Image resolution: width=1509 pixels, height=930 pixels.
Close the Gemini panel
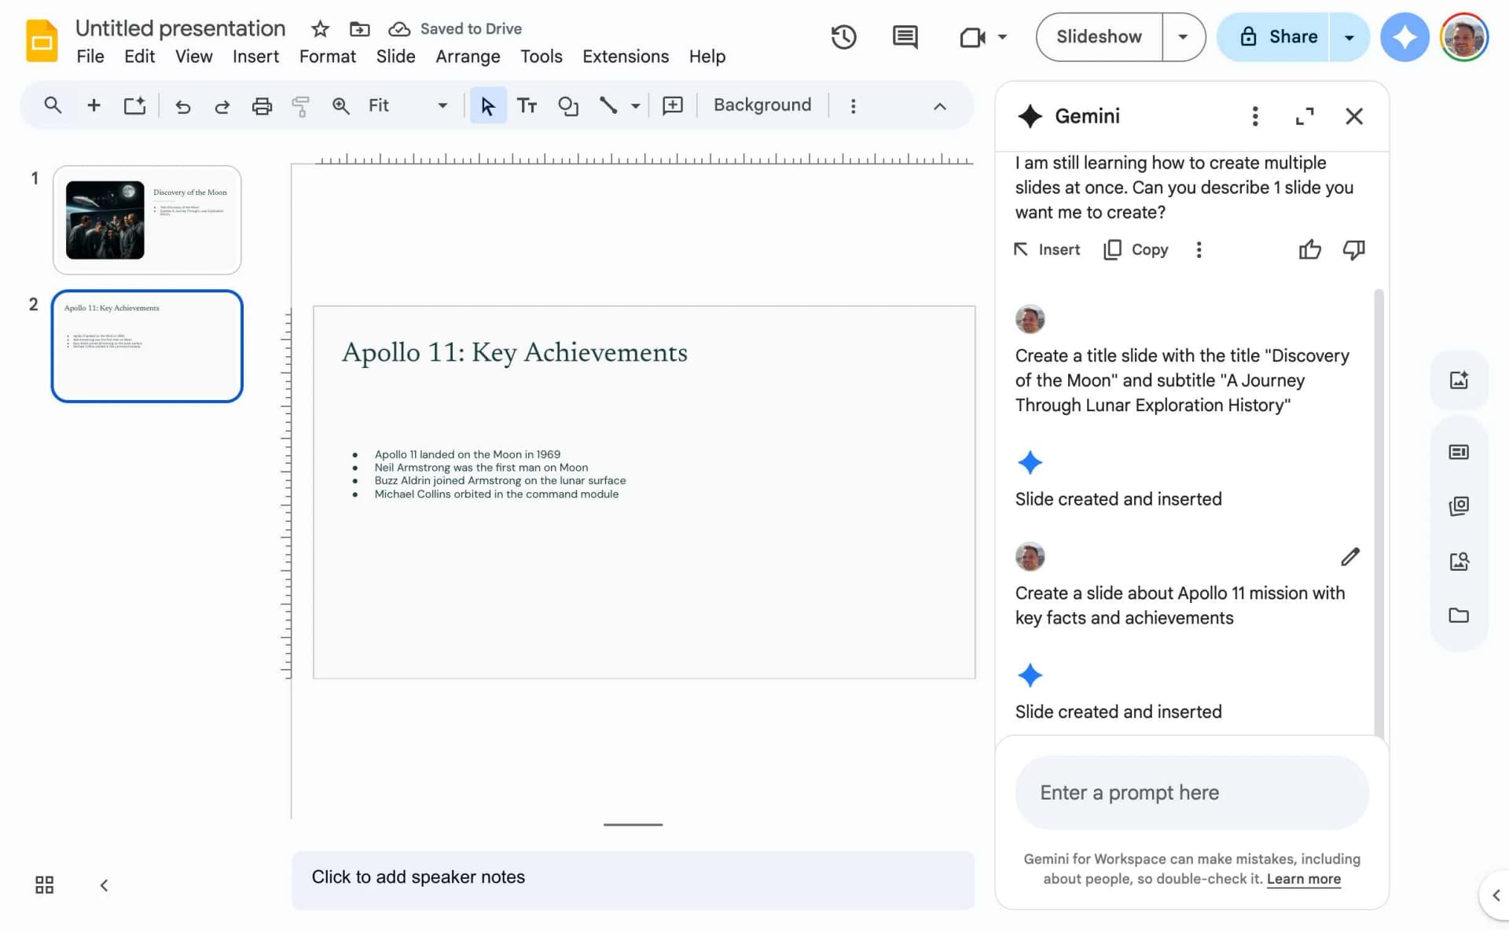1353,116
